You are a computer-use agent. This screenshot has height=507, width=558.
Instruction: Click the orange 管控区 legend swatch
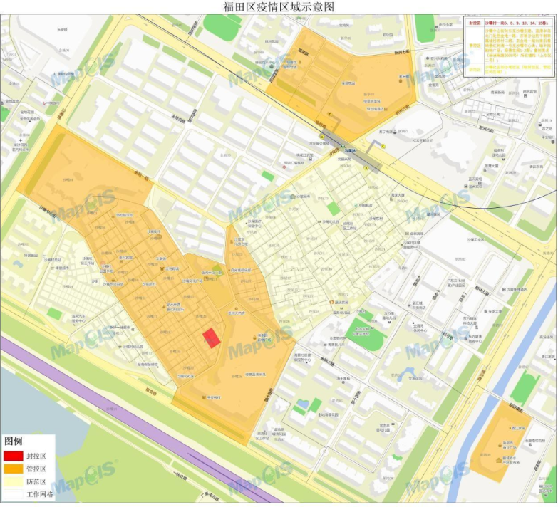(14, 469)
